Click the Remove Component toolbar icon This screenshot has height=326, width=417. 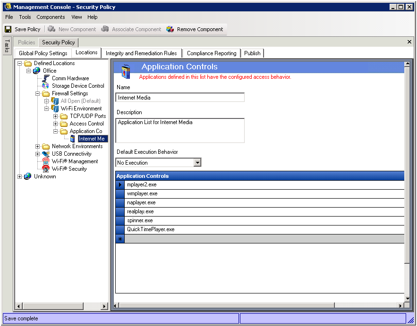pyautogui.click(x=170, y=29)
